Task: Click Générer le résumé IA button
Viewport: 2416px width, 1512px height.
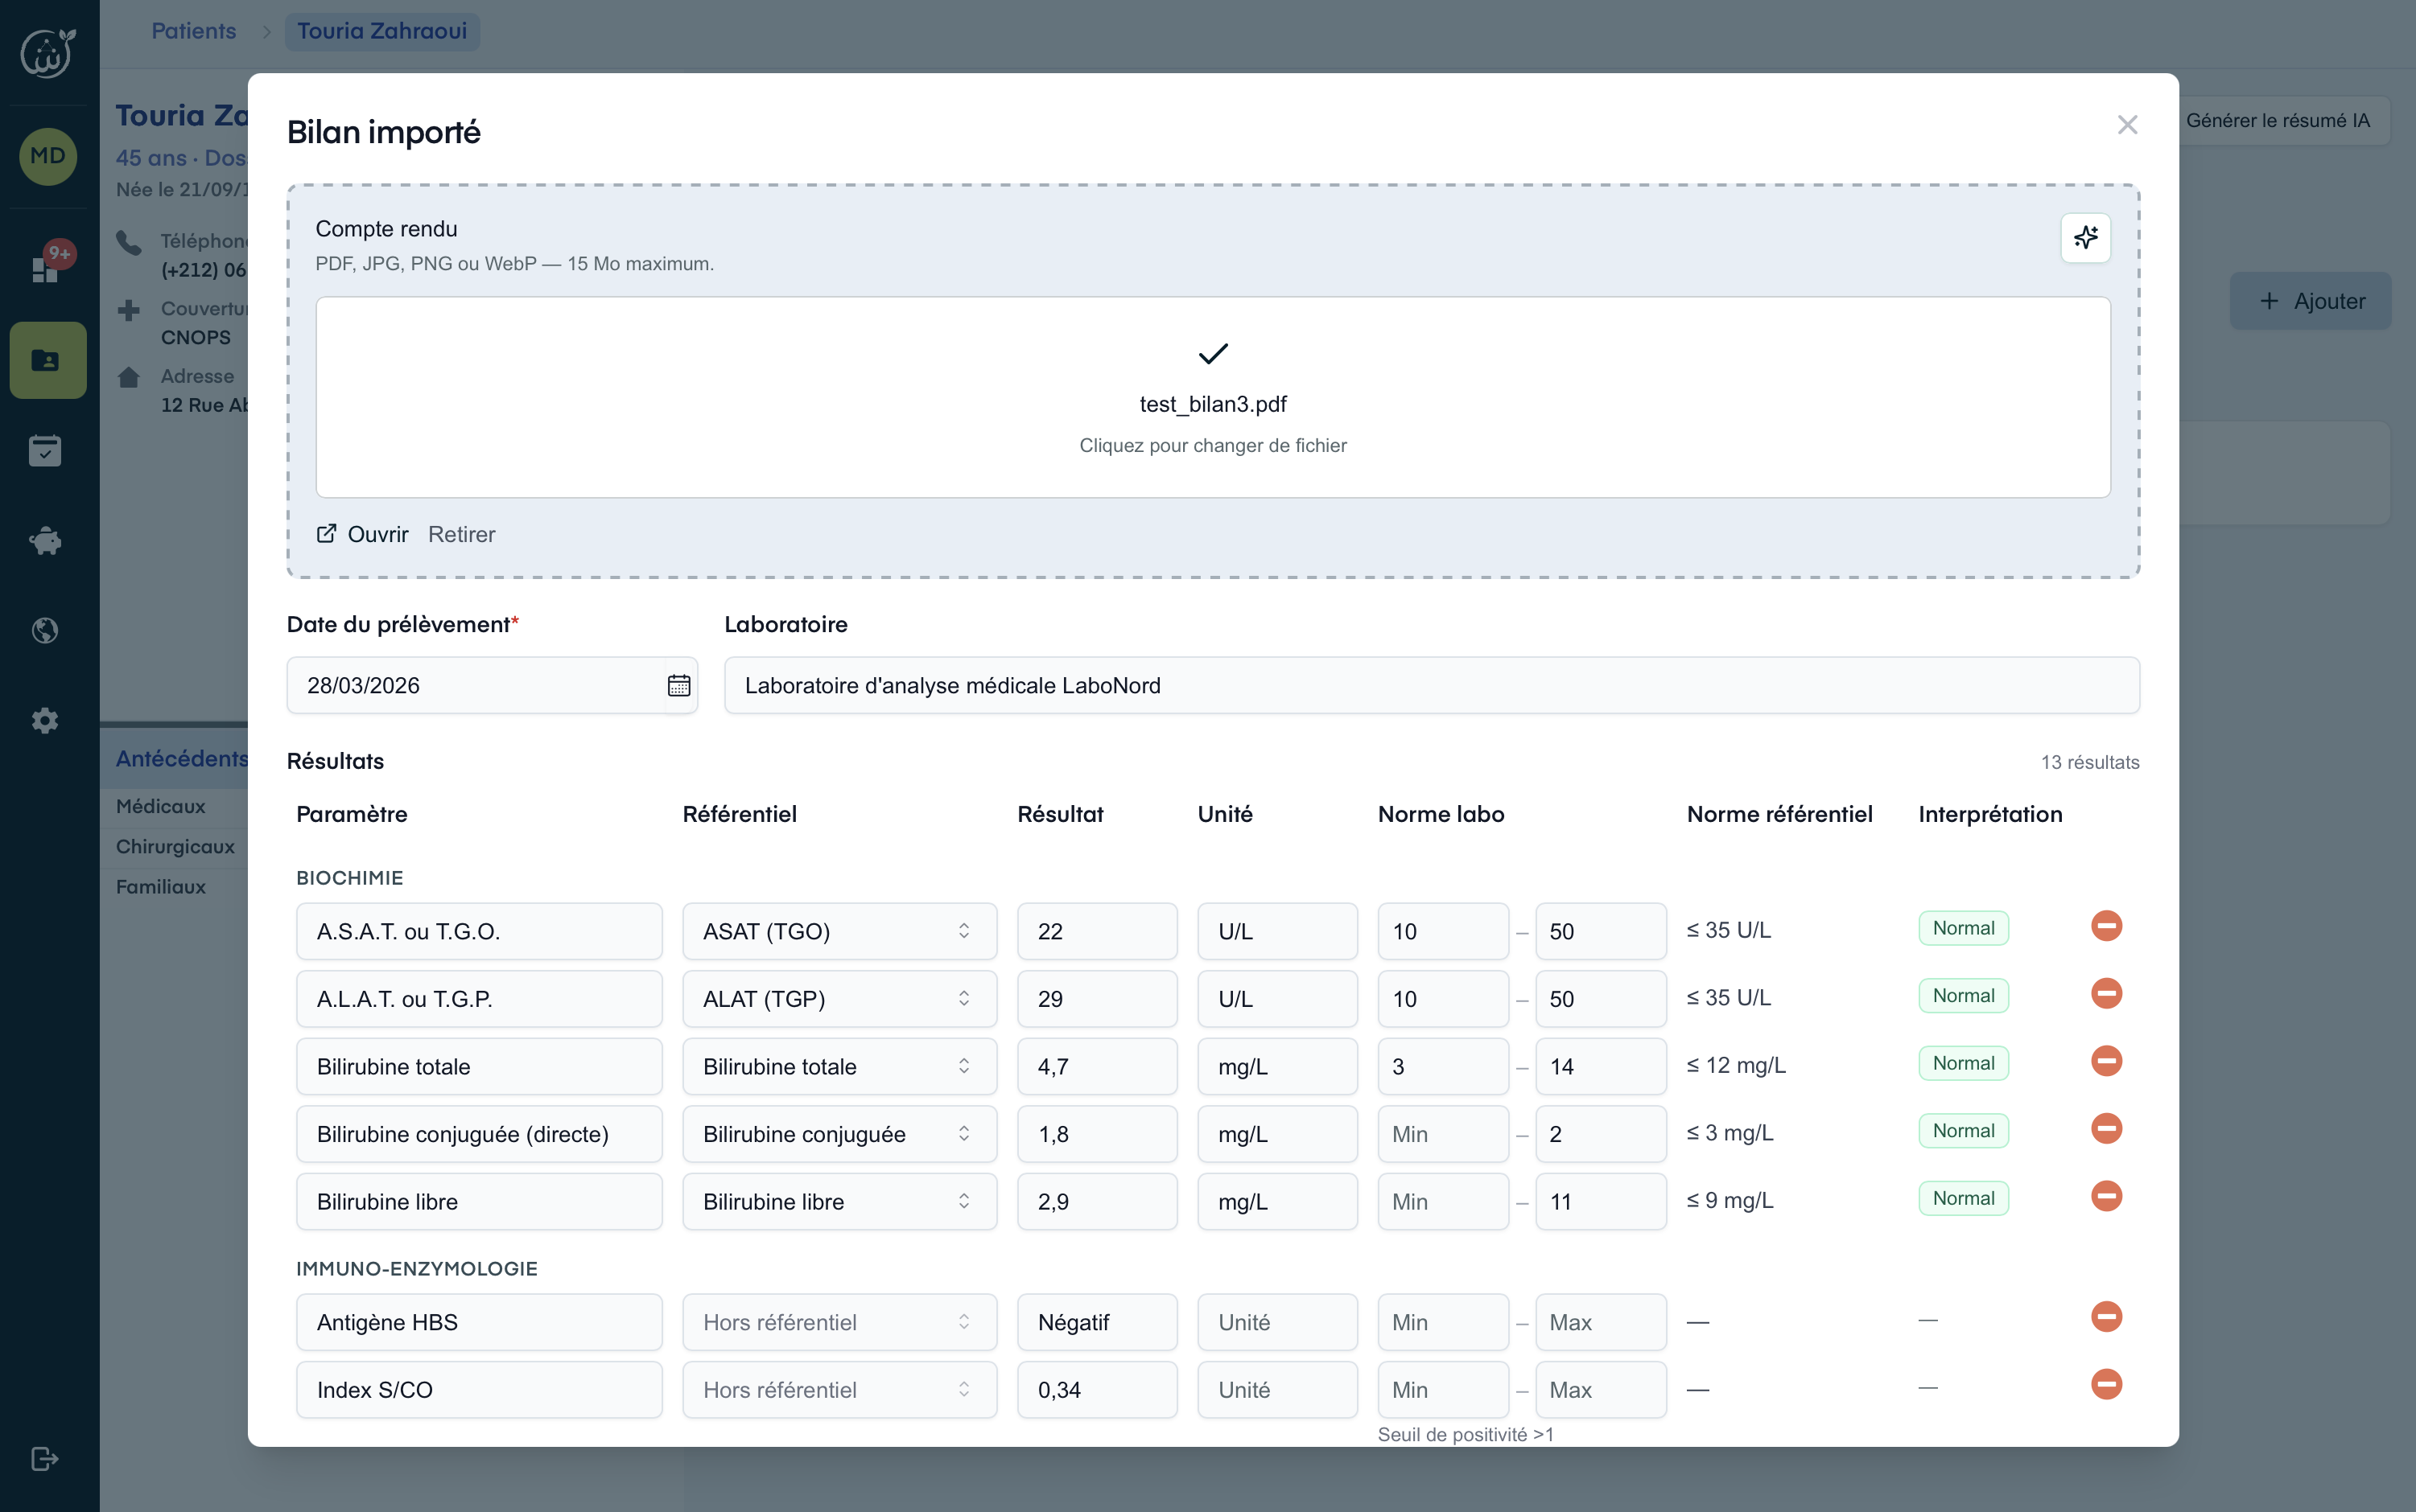Action: (2278, 120)
